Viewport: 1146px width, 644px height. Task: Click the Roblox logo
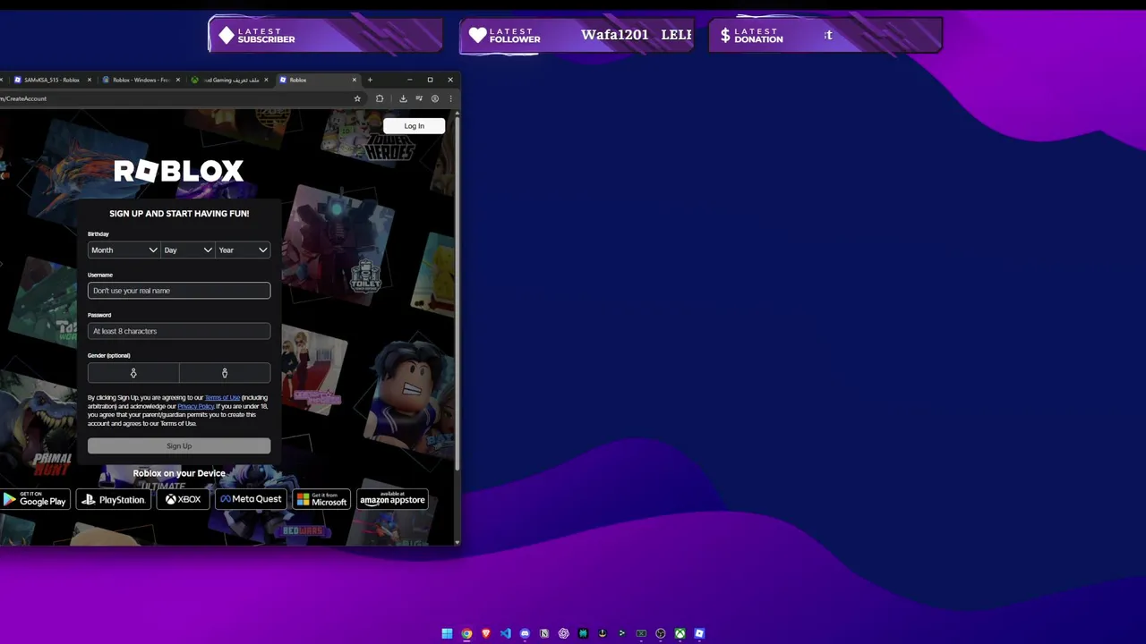[179, 171]
